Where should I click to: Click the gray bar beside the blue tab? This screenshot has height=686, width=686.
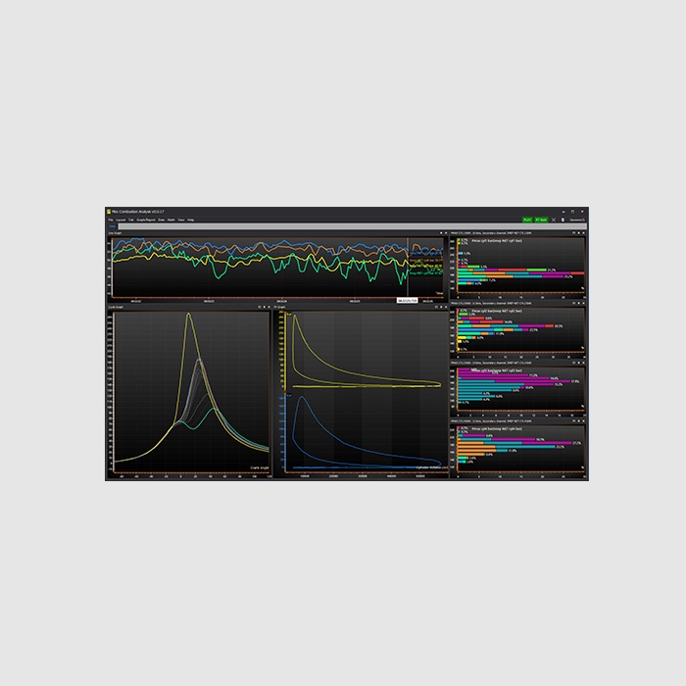click(x=352, y=226)
